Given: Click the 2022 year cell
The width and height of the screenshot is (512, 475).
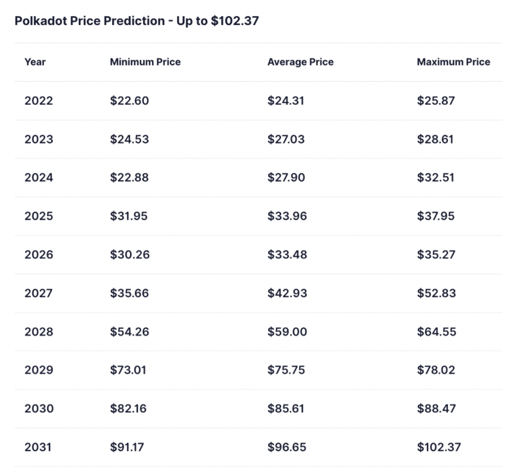Looking at the screenshot, I should (x=39, y=101).
